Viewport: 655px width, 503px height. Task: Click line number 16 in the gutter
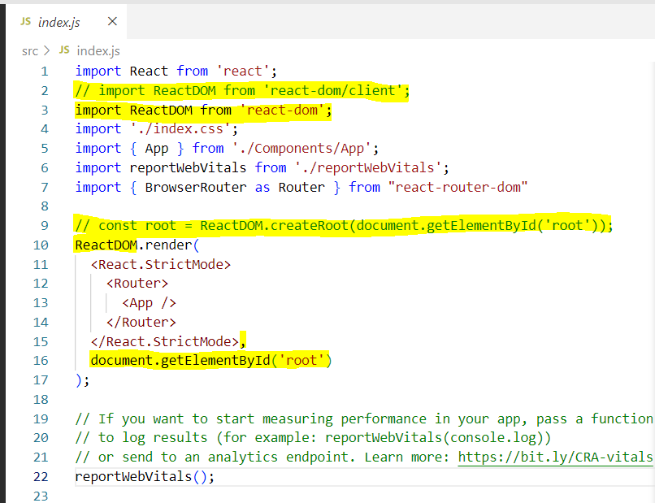coord(41,360)
